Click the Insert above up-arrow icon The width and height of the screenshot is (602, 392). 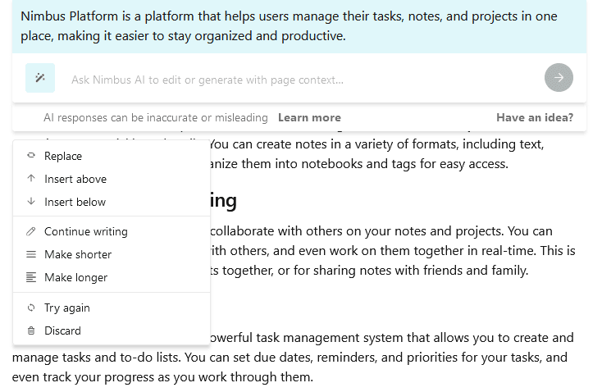[x=31, y=179]
